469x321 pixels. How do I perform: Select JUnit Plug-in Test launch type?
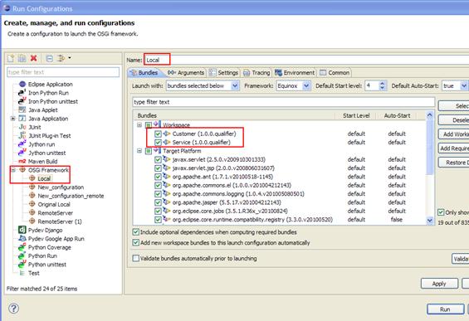pyautogui.click(x=49, y=136)
